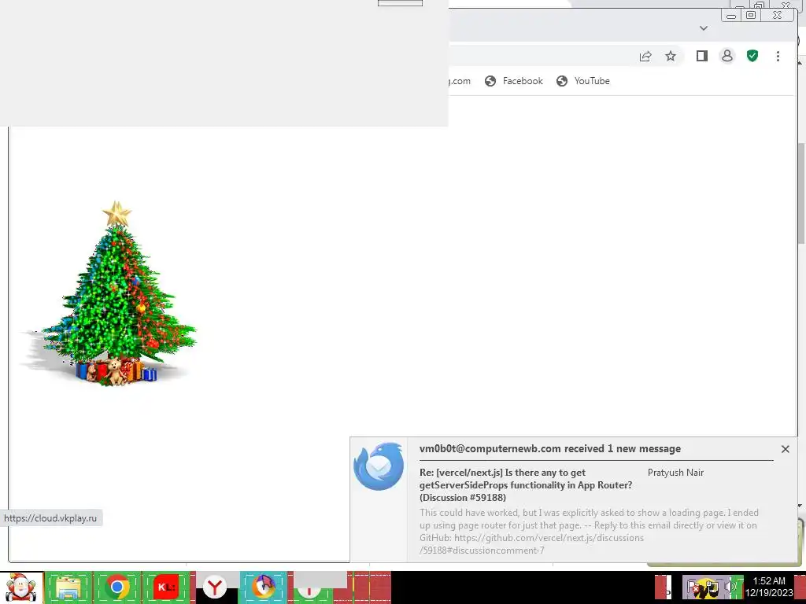Open the Santa Claus Start button

click(21, 587)
